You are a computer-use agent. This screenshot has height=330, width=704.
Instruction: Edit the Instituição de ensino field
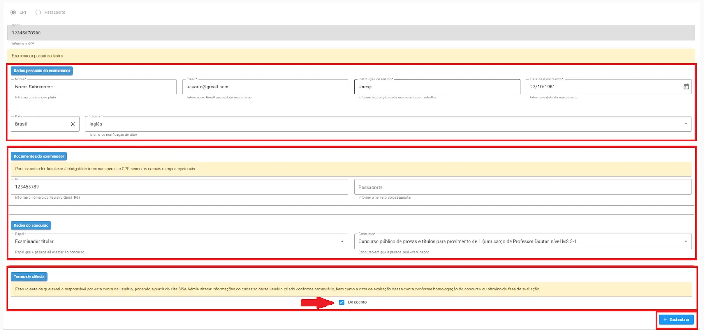coord(436,87)
